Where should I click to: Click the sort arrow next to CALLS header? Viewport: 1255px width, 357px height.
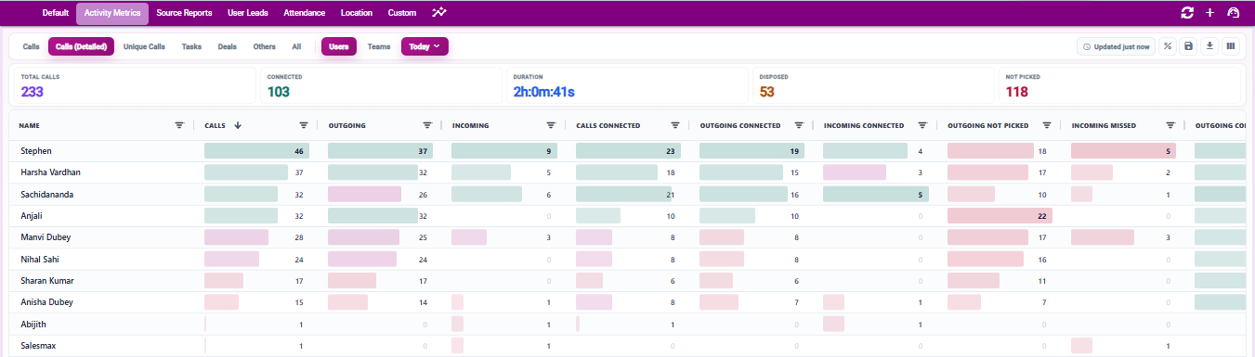[238, 125]
